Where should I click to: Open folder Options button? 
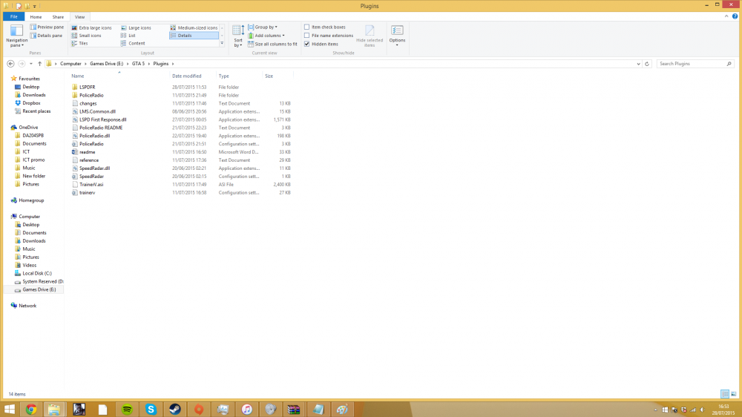pyautogui.click(x=397, y=36)
